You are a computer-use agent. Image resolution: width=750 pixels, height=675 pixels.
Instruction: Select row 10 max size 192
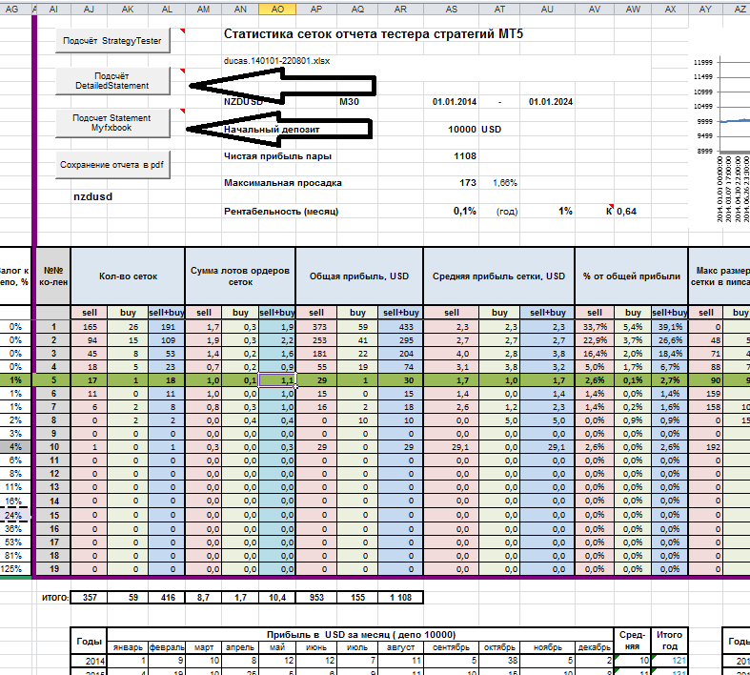point(706,447)
